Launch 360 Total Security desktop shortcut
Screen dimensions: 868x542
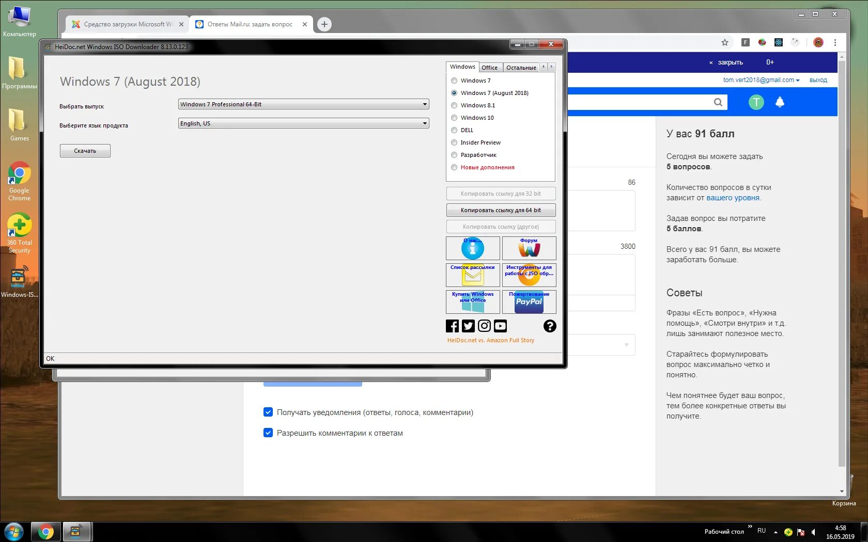pyautogui.click(x=20, y=233)
